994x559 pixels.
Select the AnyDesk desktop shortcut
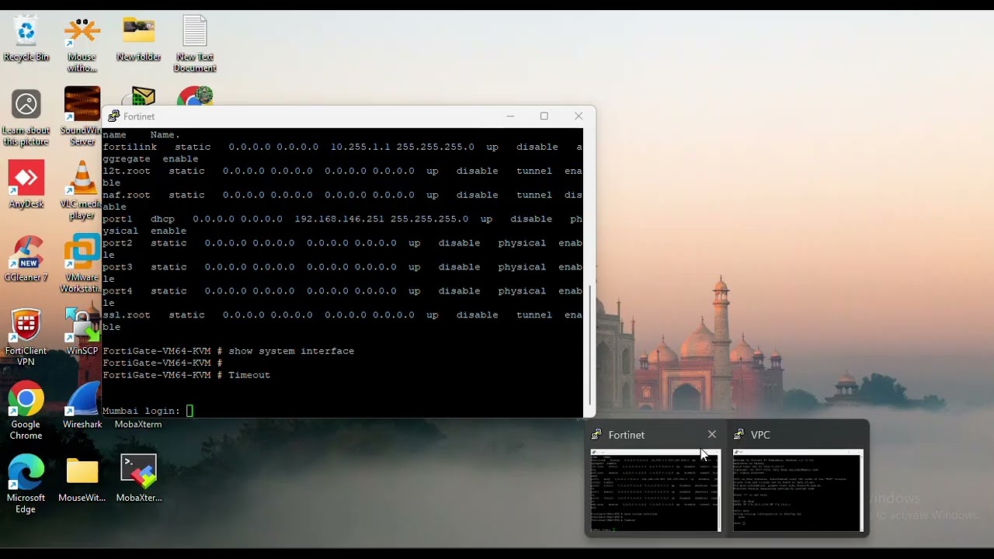[26, 185]
